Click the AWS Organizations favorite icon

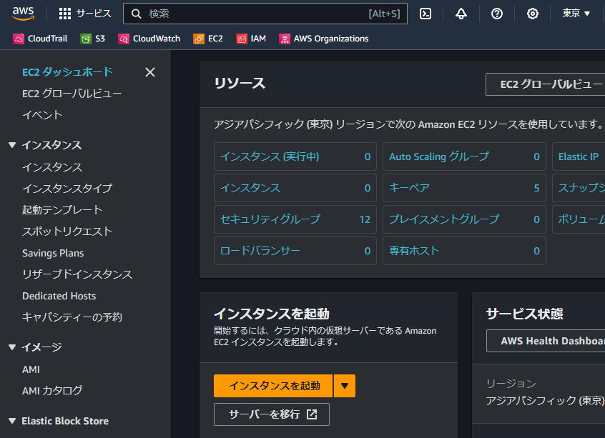click(285, 39)
